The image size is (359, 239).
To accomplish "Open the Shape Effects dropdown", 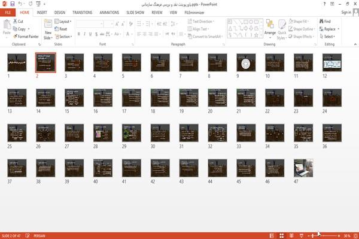I will pyautogui.click(x=301, y=37).
